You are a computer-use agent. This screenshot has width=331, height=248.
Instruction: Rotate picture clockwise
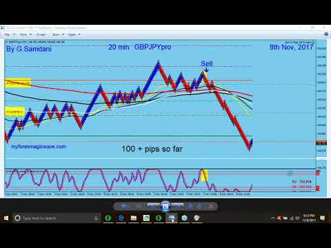pyautogui.click(x=200, y=206)
